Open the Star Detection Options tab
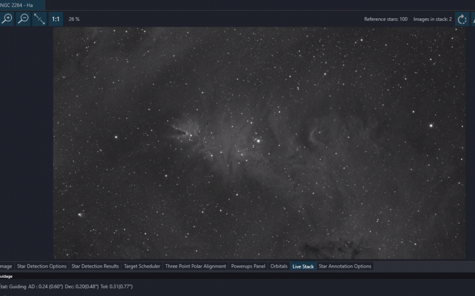The image size is (475, 296). [42, 266]
